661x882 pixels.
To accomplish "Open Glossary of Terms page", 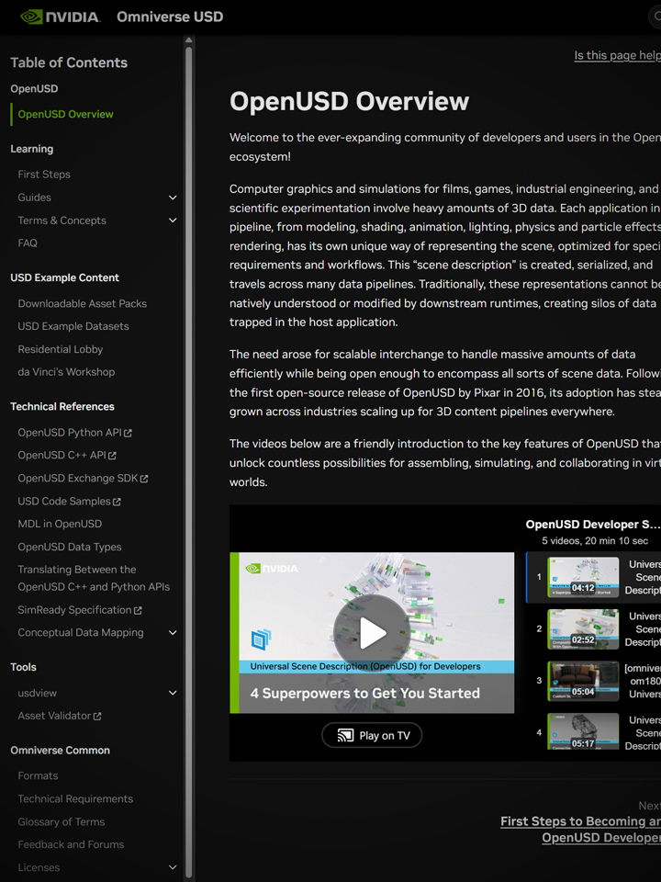I will 62,821.
